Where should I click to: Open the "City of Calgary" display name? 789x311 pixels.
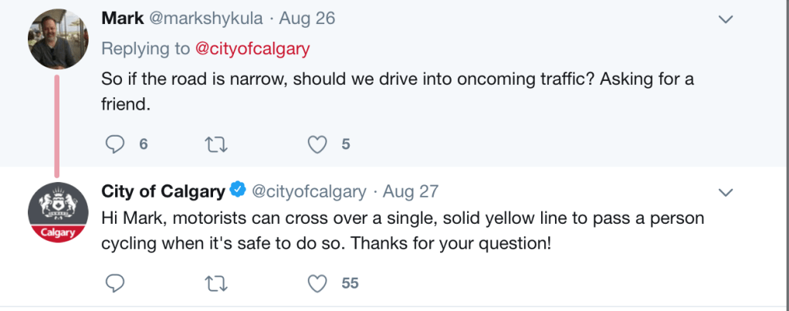(163, 191)
